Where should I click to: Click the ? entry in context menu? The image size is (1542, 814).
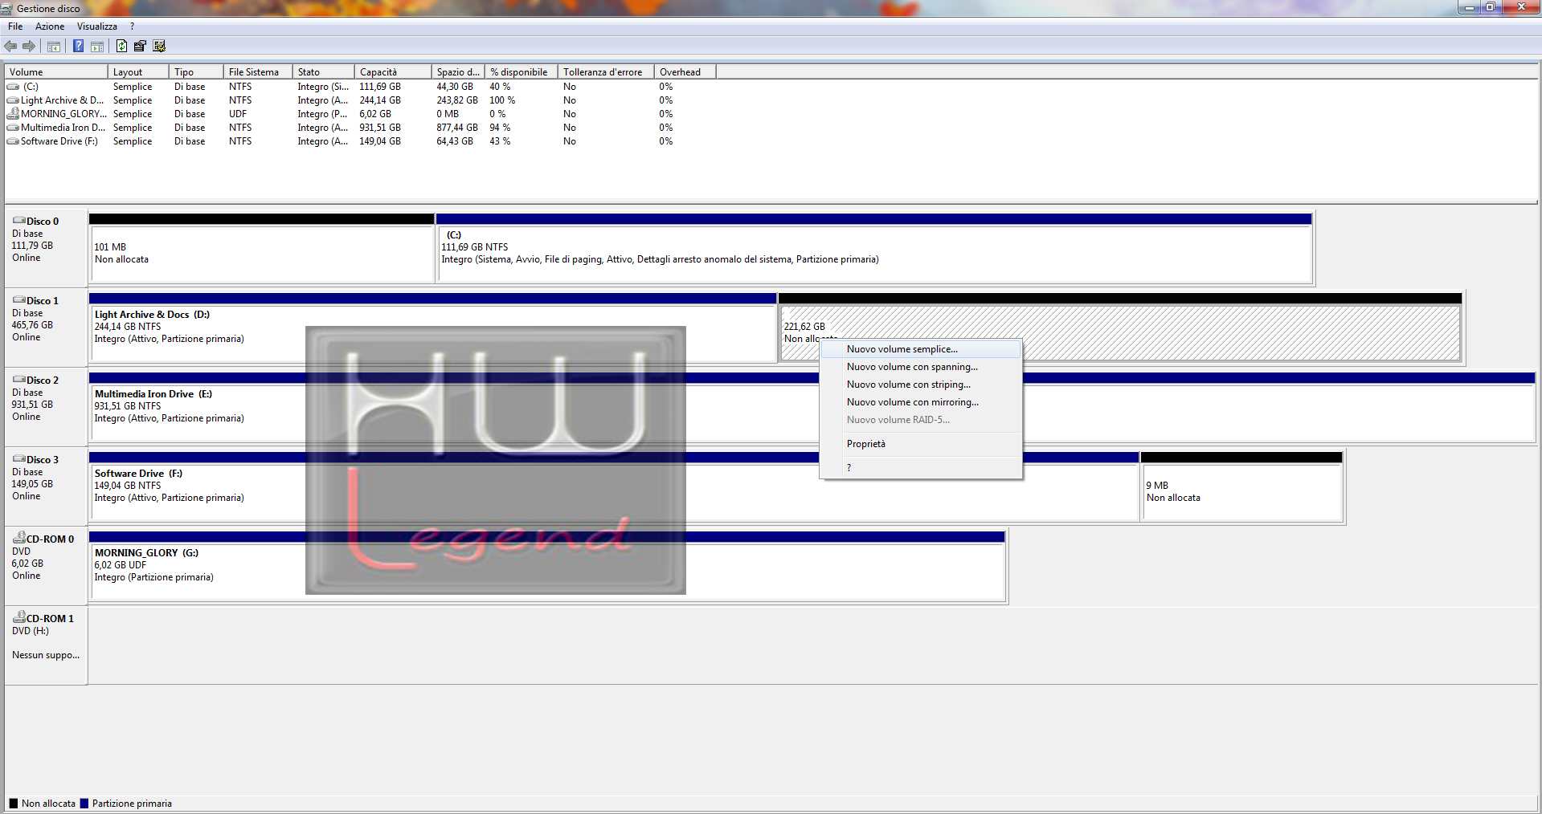coord(921,468)
